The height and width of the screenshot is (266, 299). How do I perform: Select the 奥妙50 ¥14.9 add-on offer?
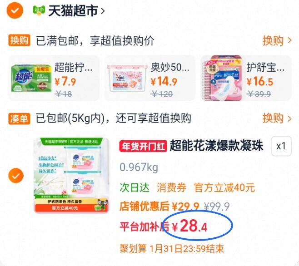pos(150,78)
